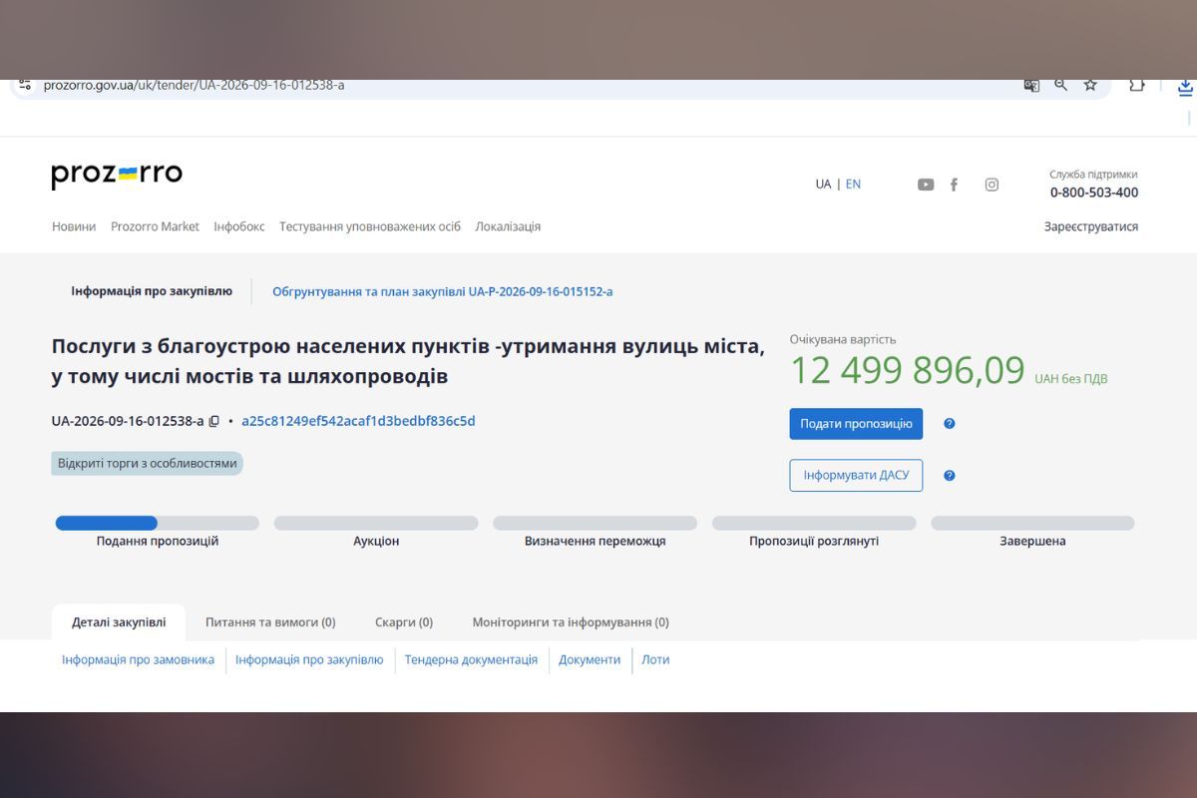1197x798 pixels.
Task: Bookmark this page with the star icon
Action: click(1090, 86)
